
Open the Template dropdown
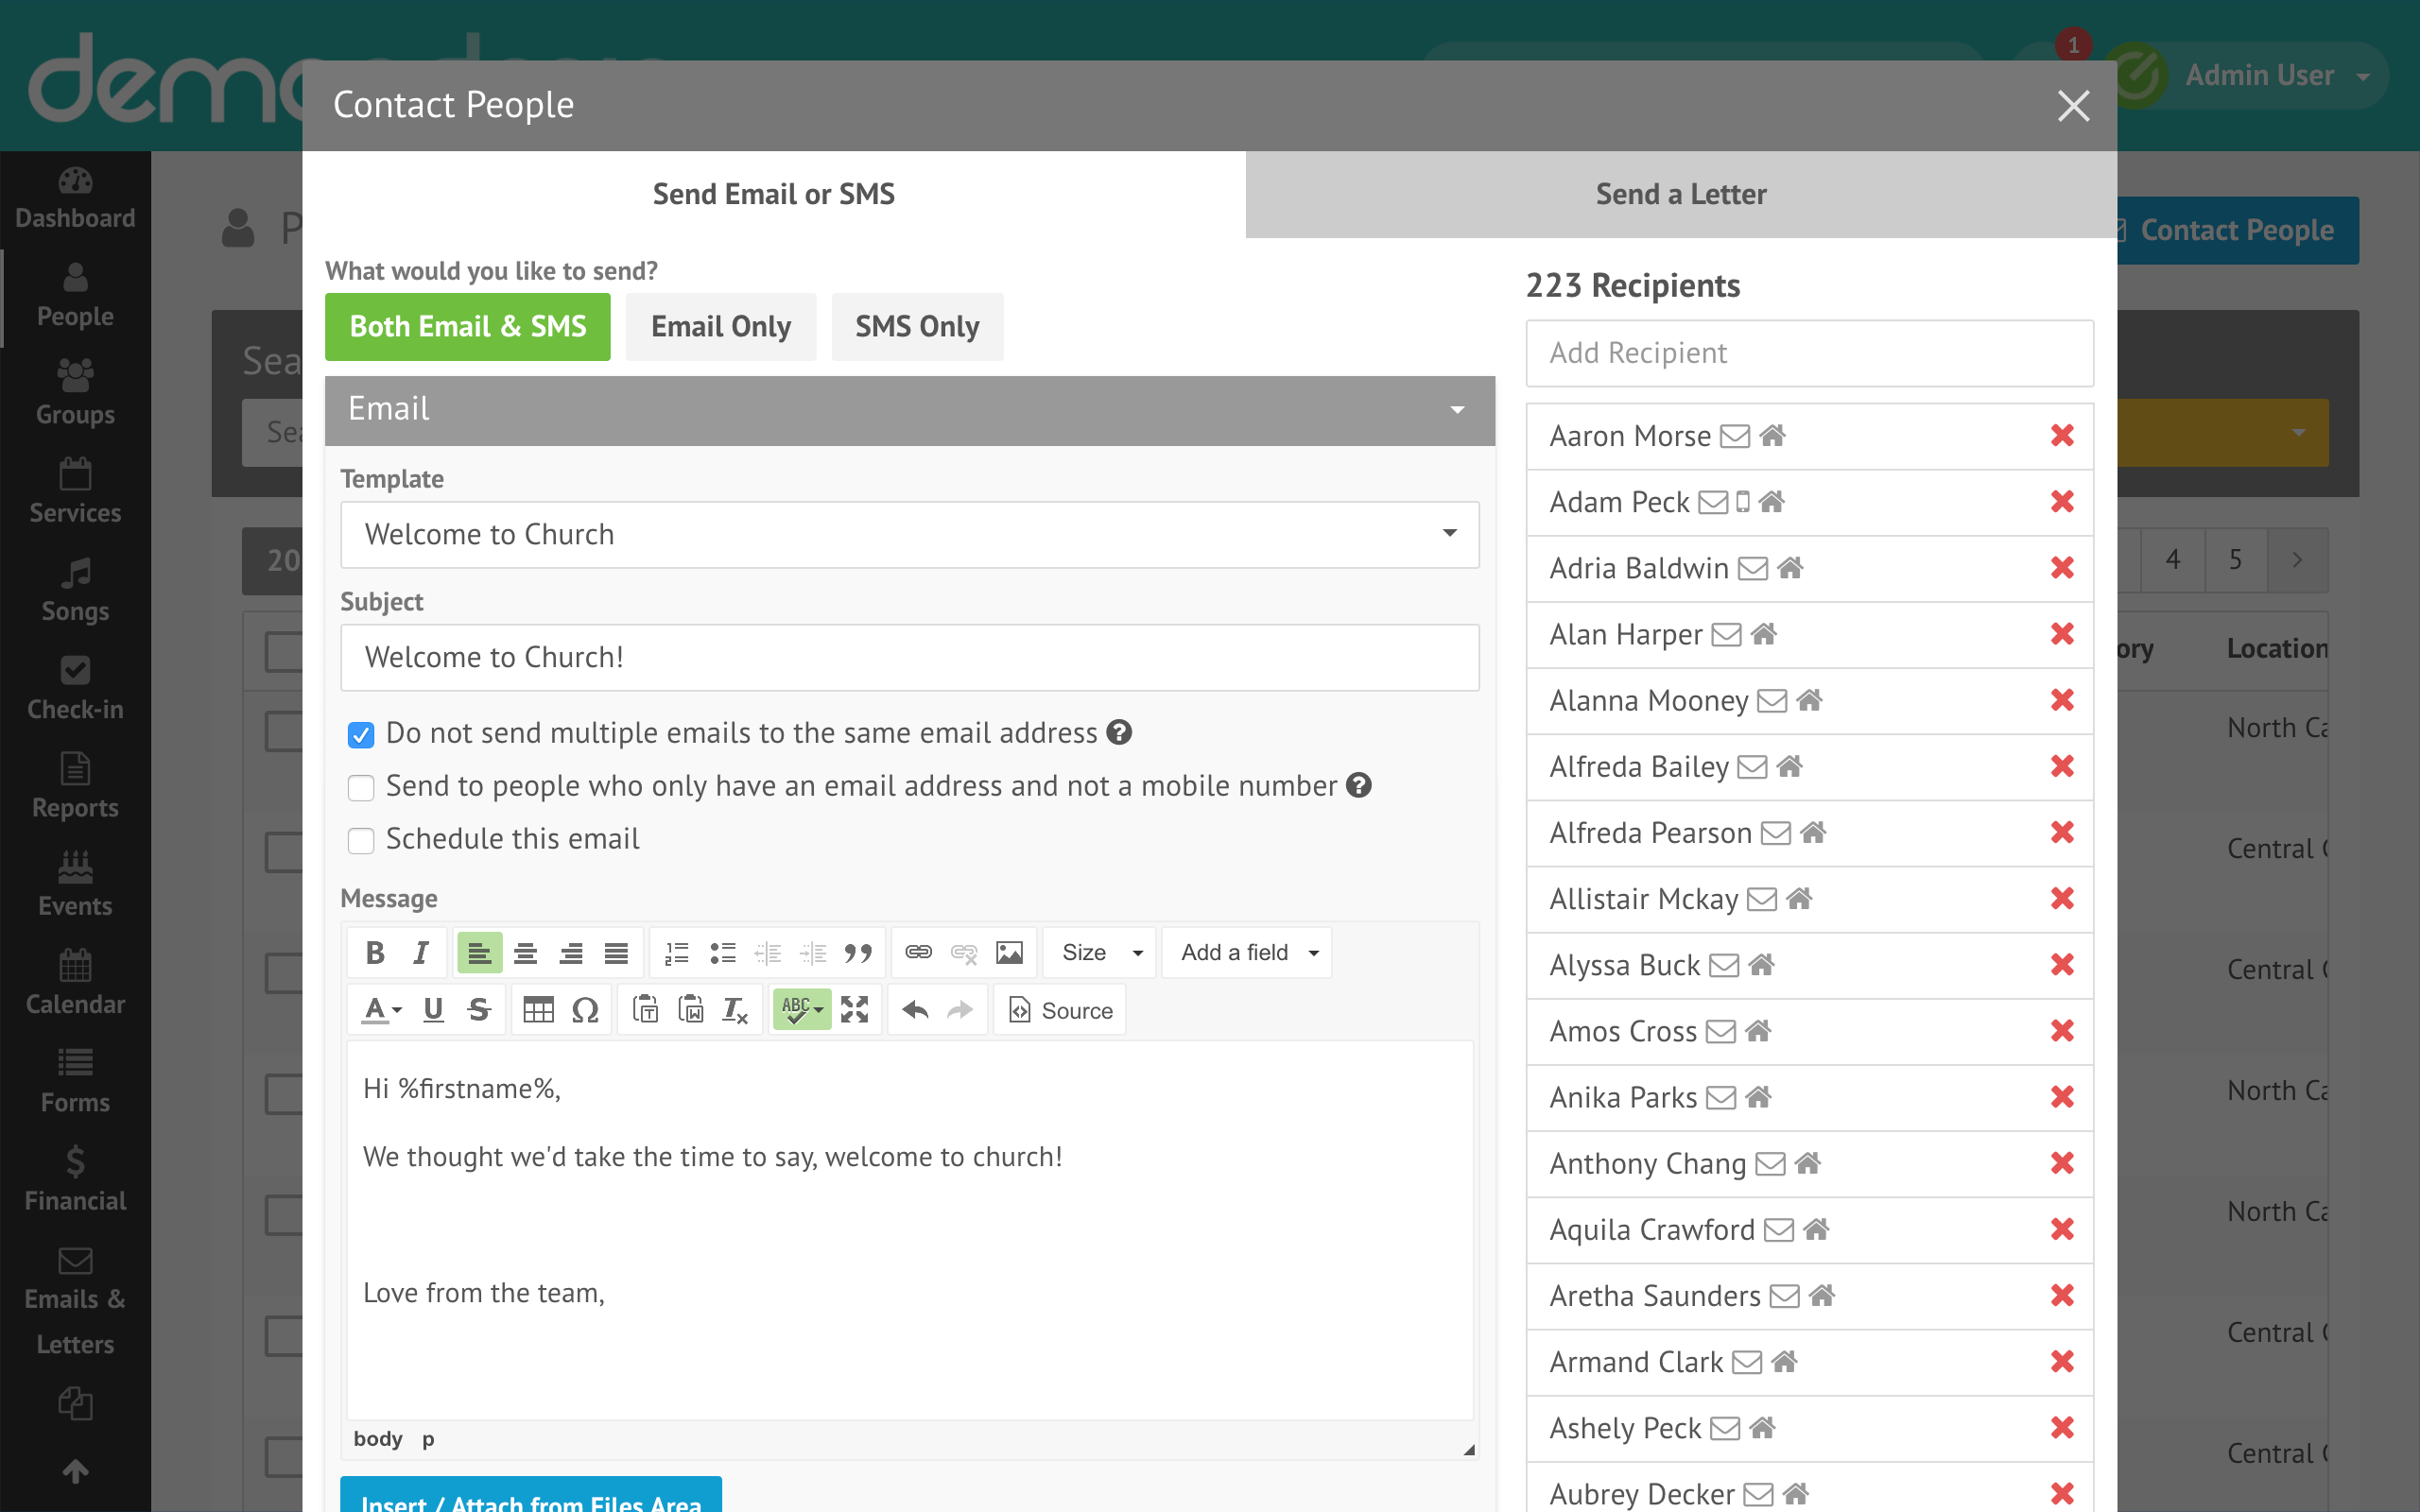[909, 535]
